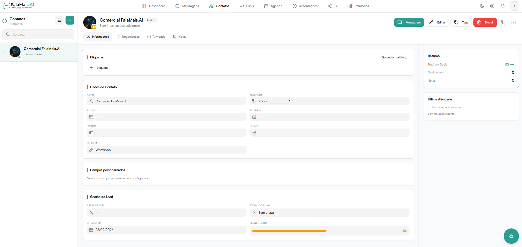This screenshot has width=522, height=247.
Task: Add new contact with plus button
Action: click(70, 20)
